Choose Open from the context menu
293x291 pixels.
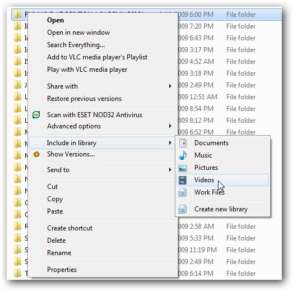[55, 20]
